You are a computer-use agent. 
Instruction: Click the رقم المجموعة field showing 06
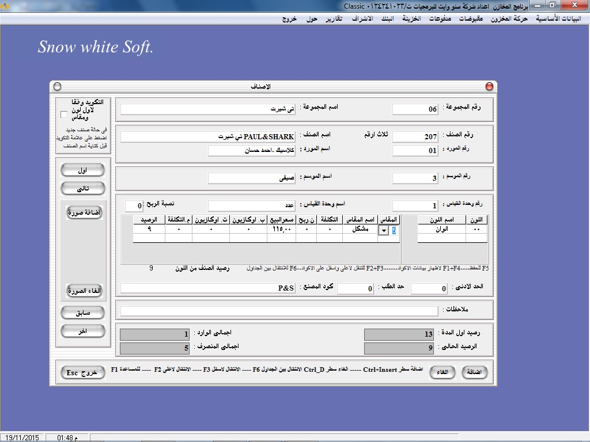pyautogui.click(x=415, y=109)
